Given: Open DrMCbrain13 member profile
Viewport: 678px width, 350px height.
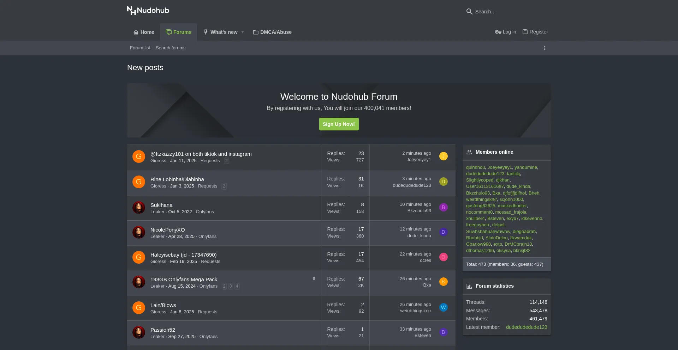Looking at the screenshot, I should [x=518, y=244].
